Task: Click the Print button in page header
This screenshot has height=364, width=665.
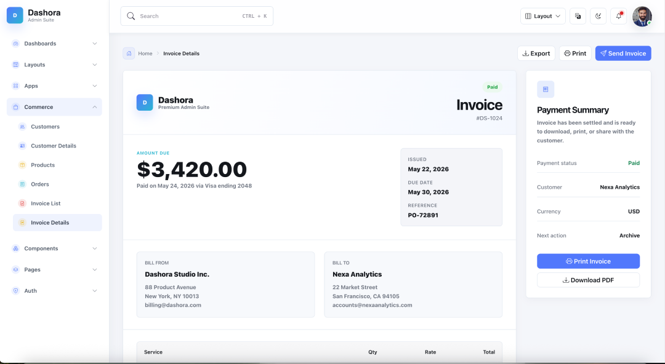Action: click(x=575, y=53)
